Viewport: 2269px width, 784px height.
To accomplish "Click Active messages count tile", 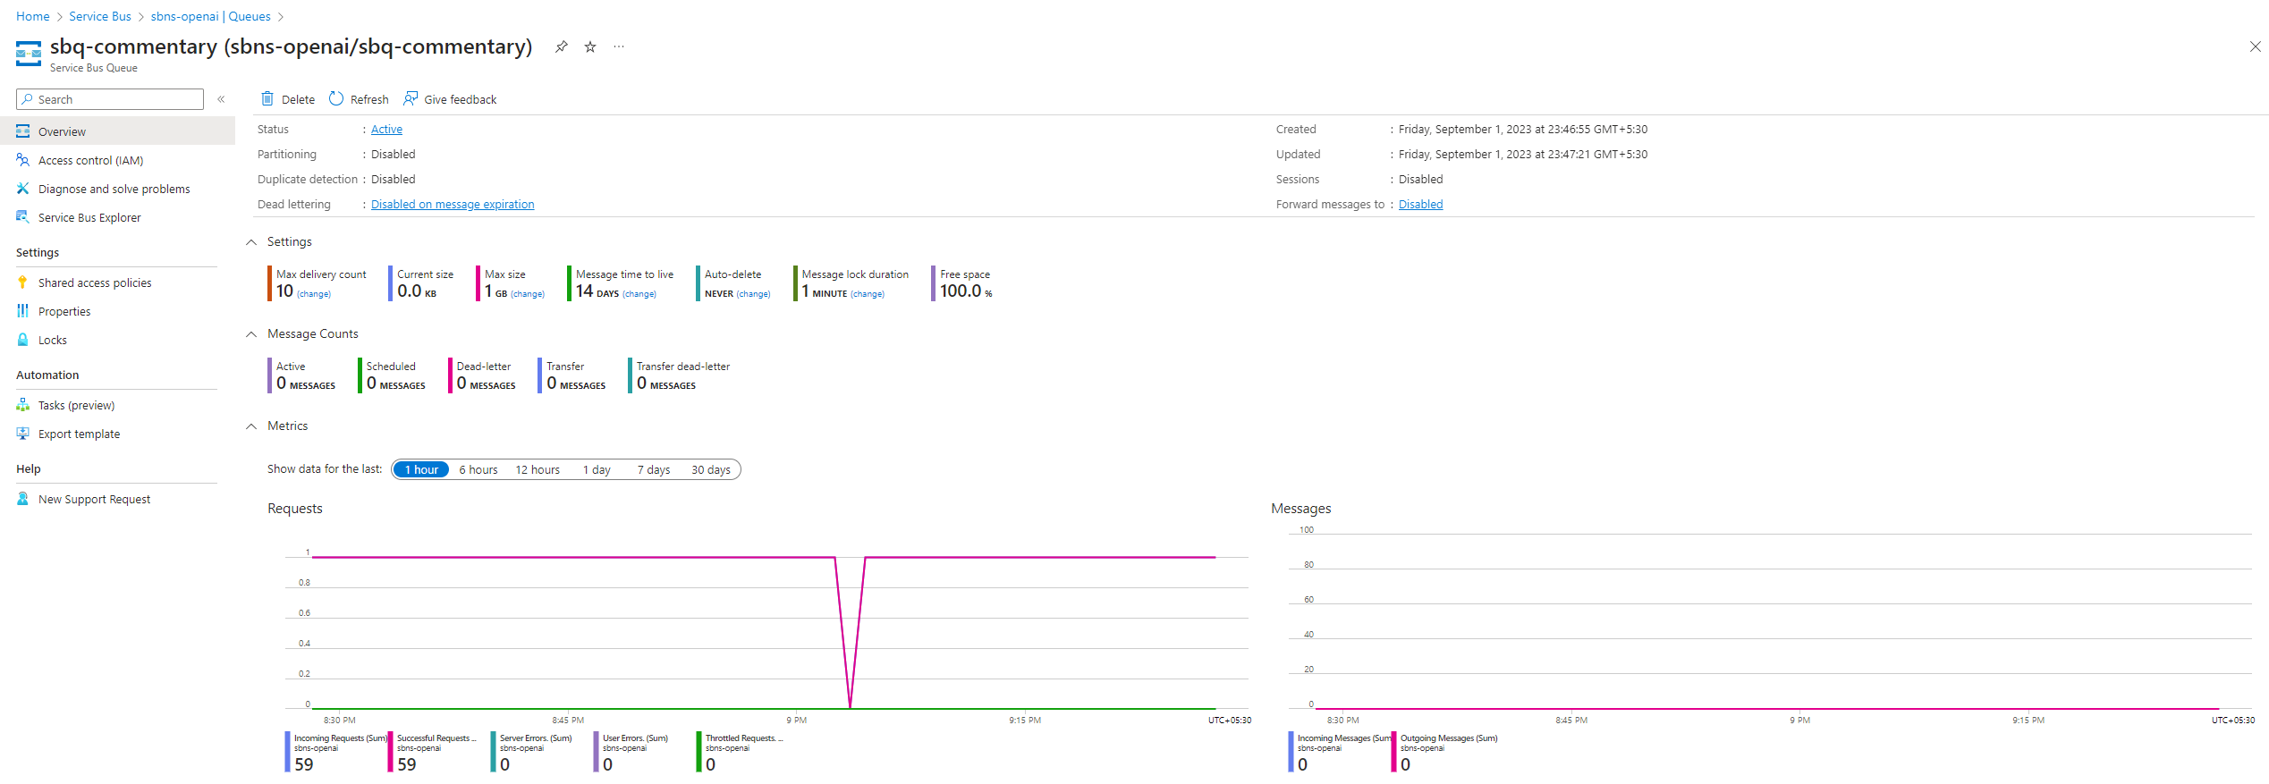I will (x=303, y=375).
